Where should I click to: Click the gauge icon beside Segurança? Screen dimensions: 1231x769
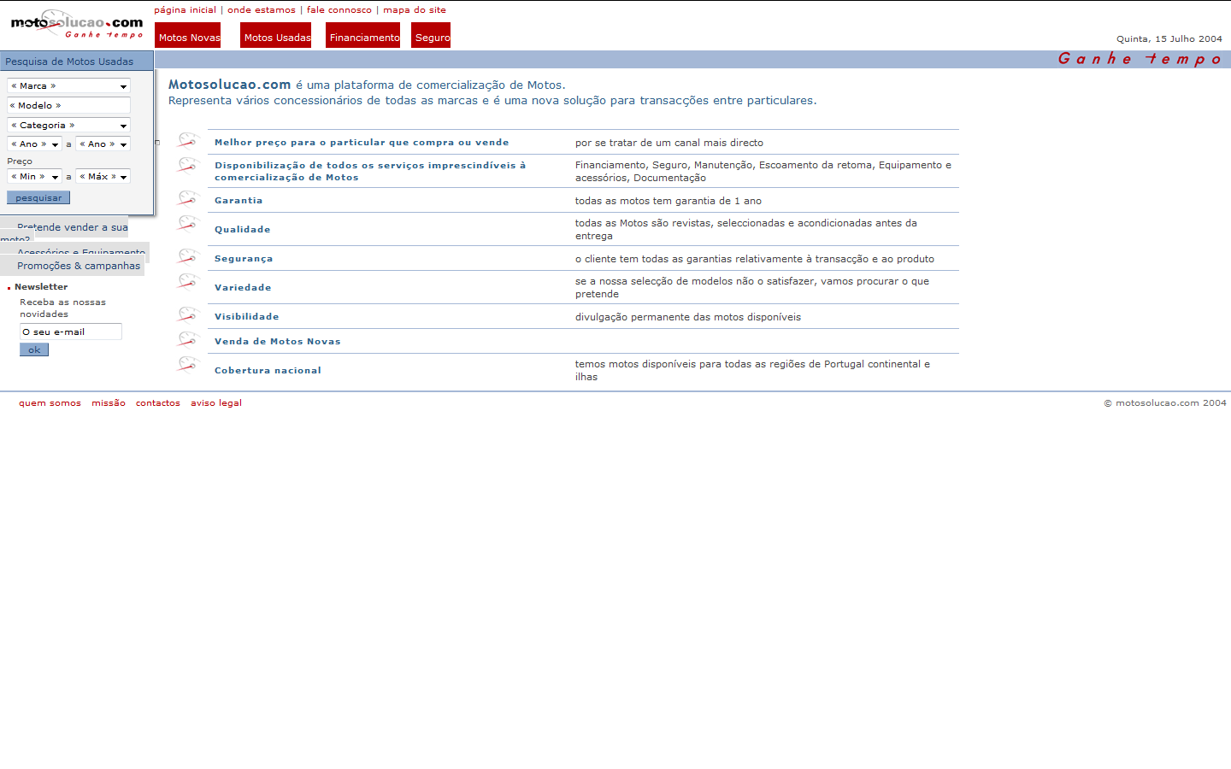tap(187, 255)
